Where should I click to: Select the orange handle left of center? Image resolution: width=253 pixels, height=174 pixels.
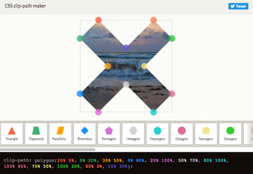108,66
